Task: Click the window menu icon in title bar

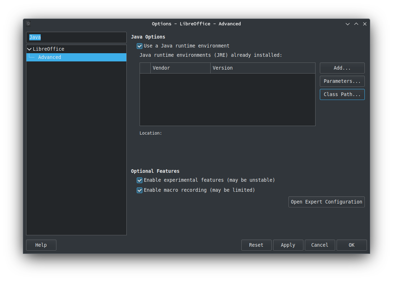Action: coord(28,24)
